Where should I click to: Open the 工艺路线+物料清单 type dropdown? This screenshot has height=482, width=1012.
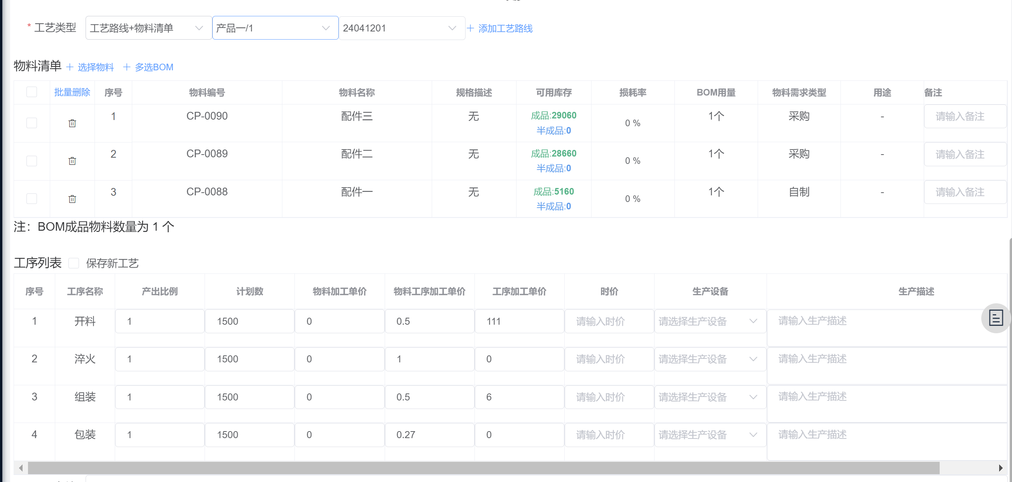tap(149, 28)
